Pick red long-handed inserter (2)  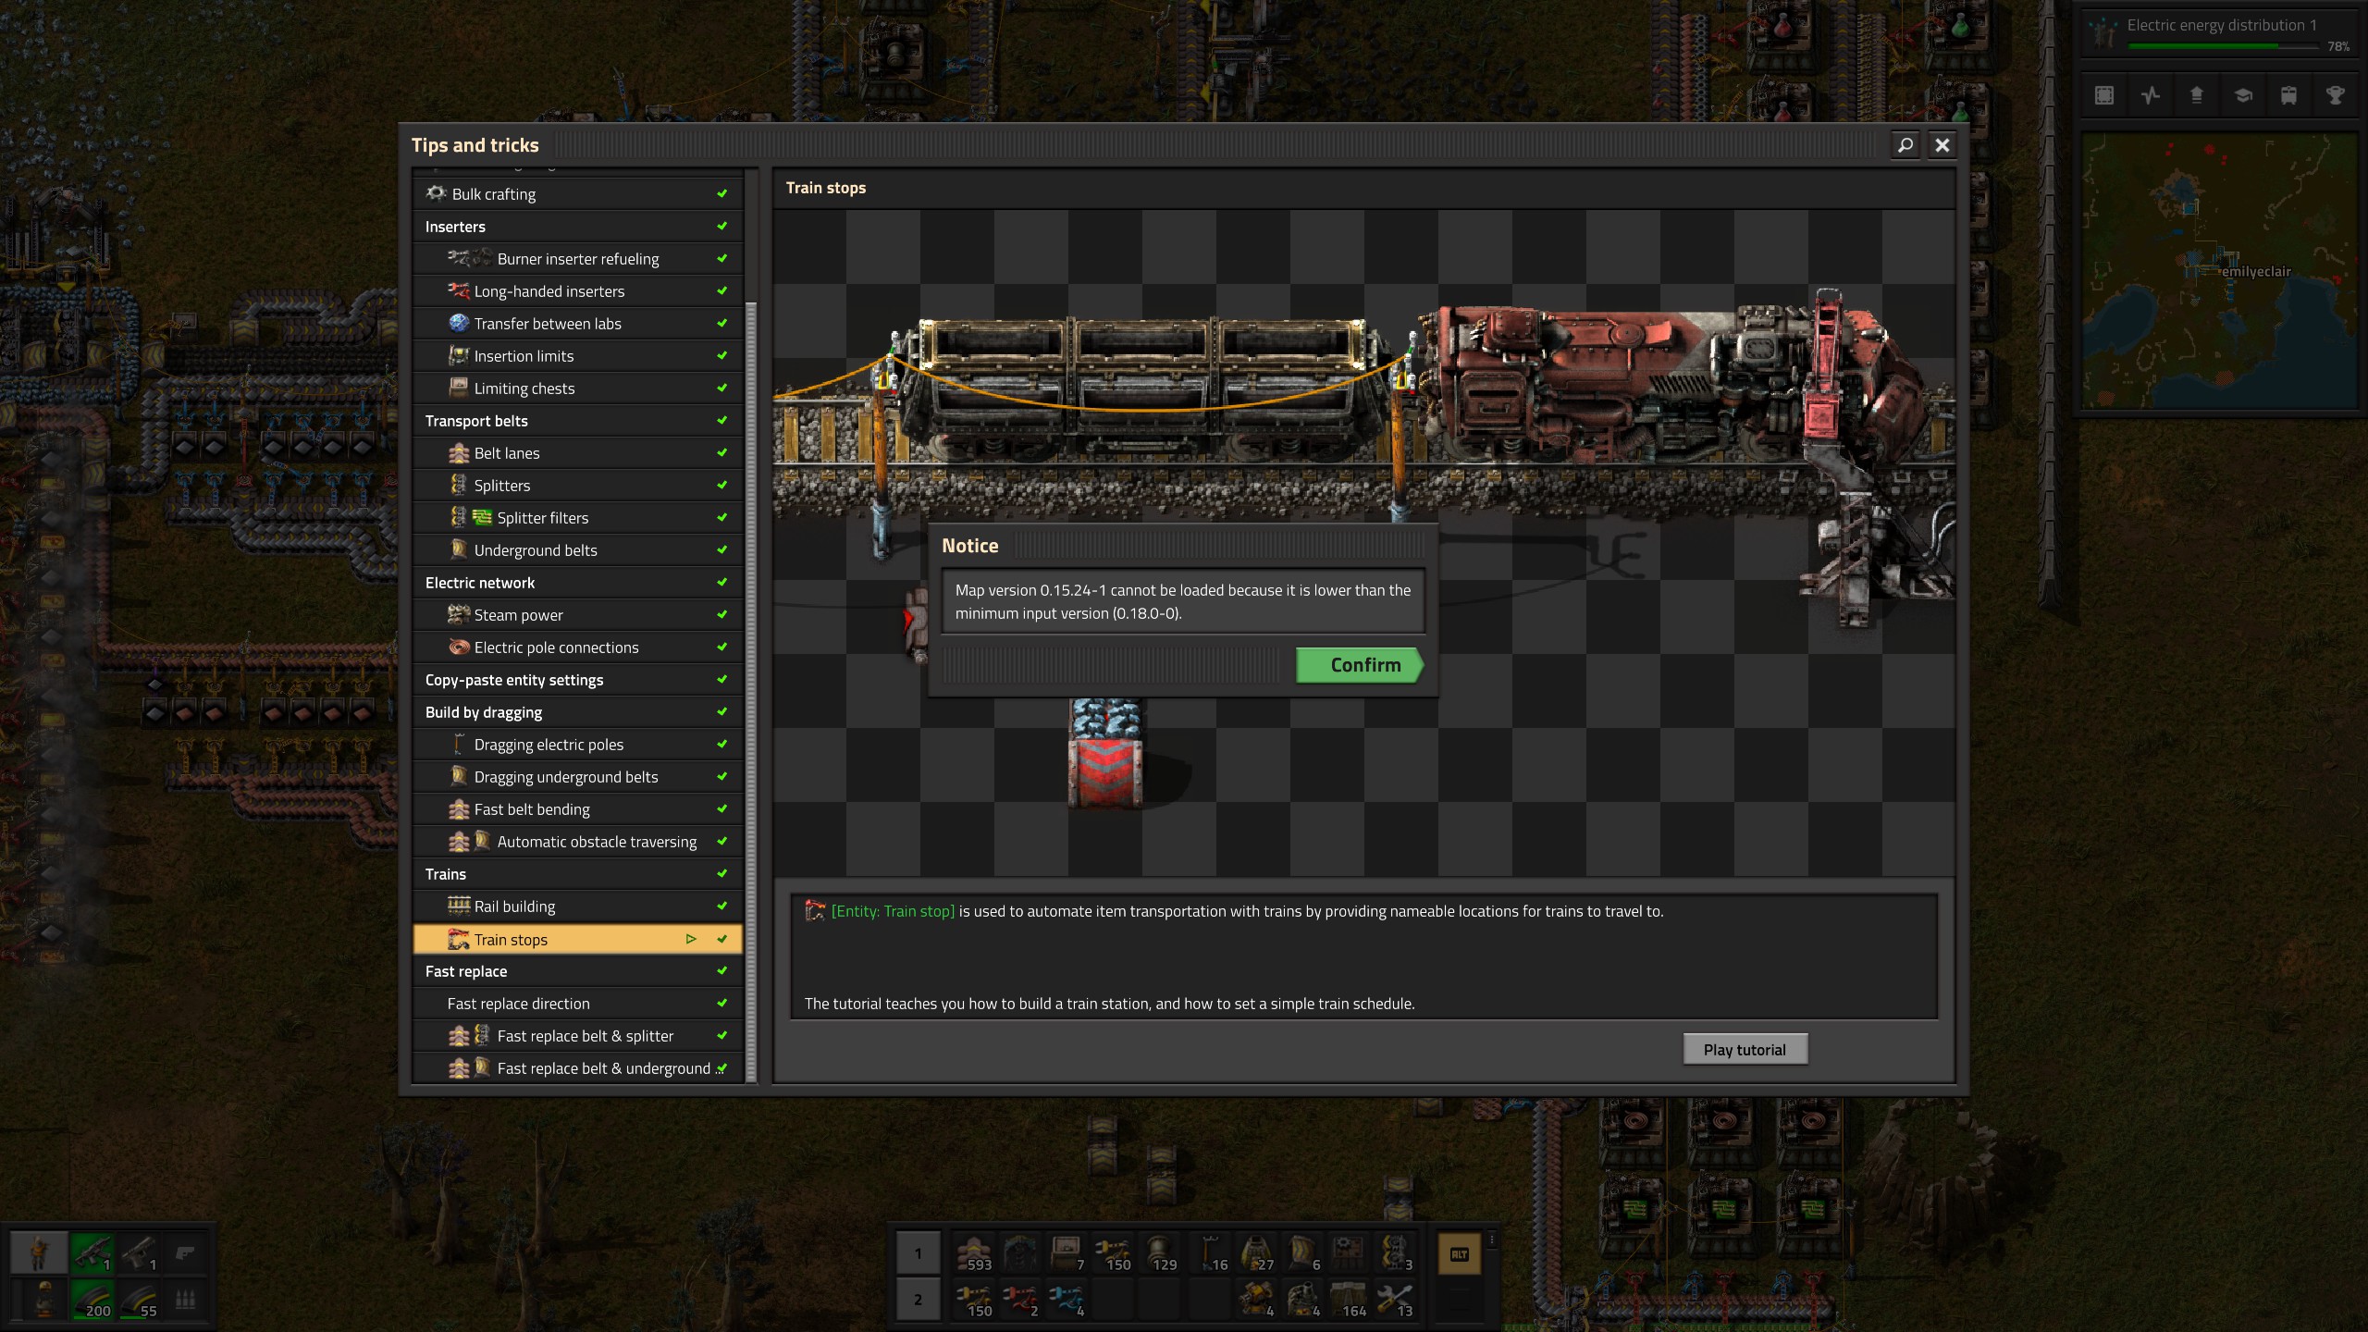click(1020, 1300)
